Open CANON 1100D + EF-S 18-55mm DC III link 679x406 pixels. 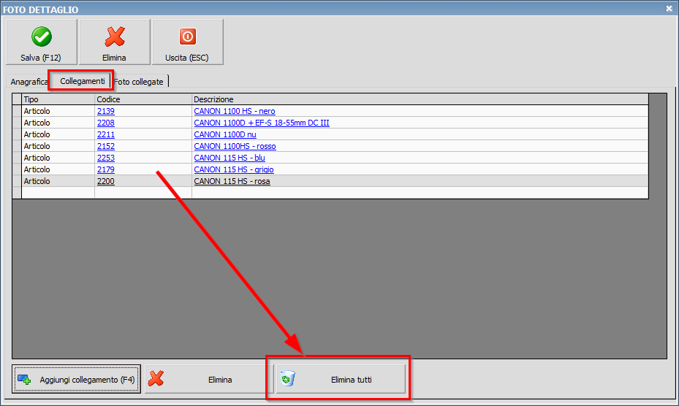(x=262, y=123)
